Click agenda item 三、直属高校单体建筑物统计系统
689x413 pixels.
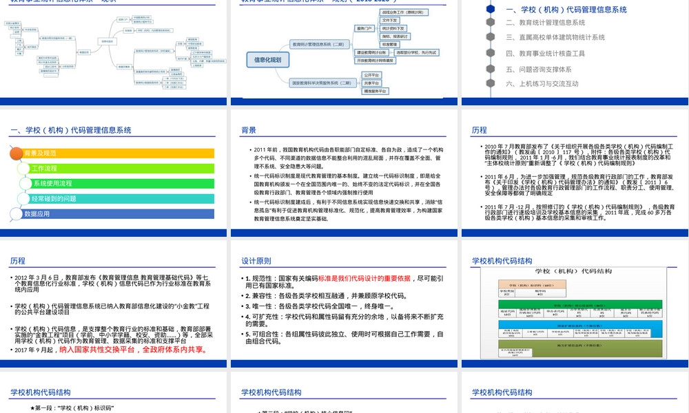point(555,37)
